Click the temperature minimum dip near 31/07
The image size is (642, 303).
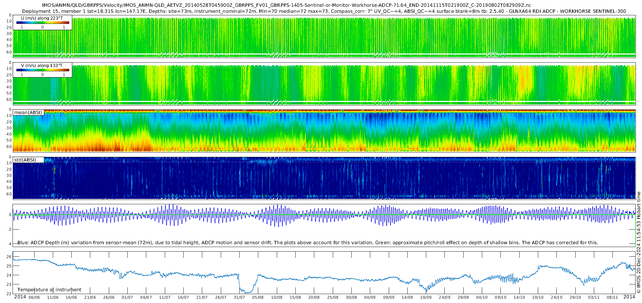[x=246, y=292]
